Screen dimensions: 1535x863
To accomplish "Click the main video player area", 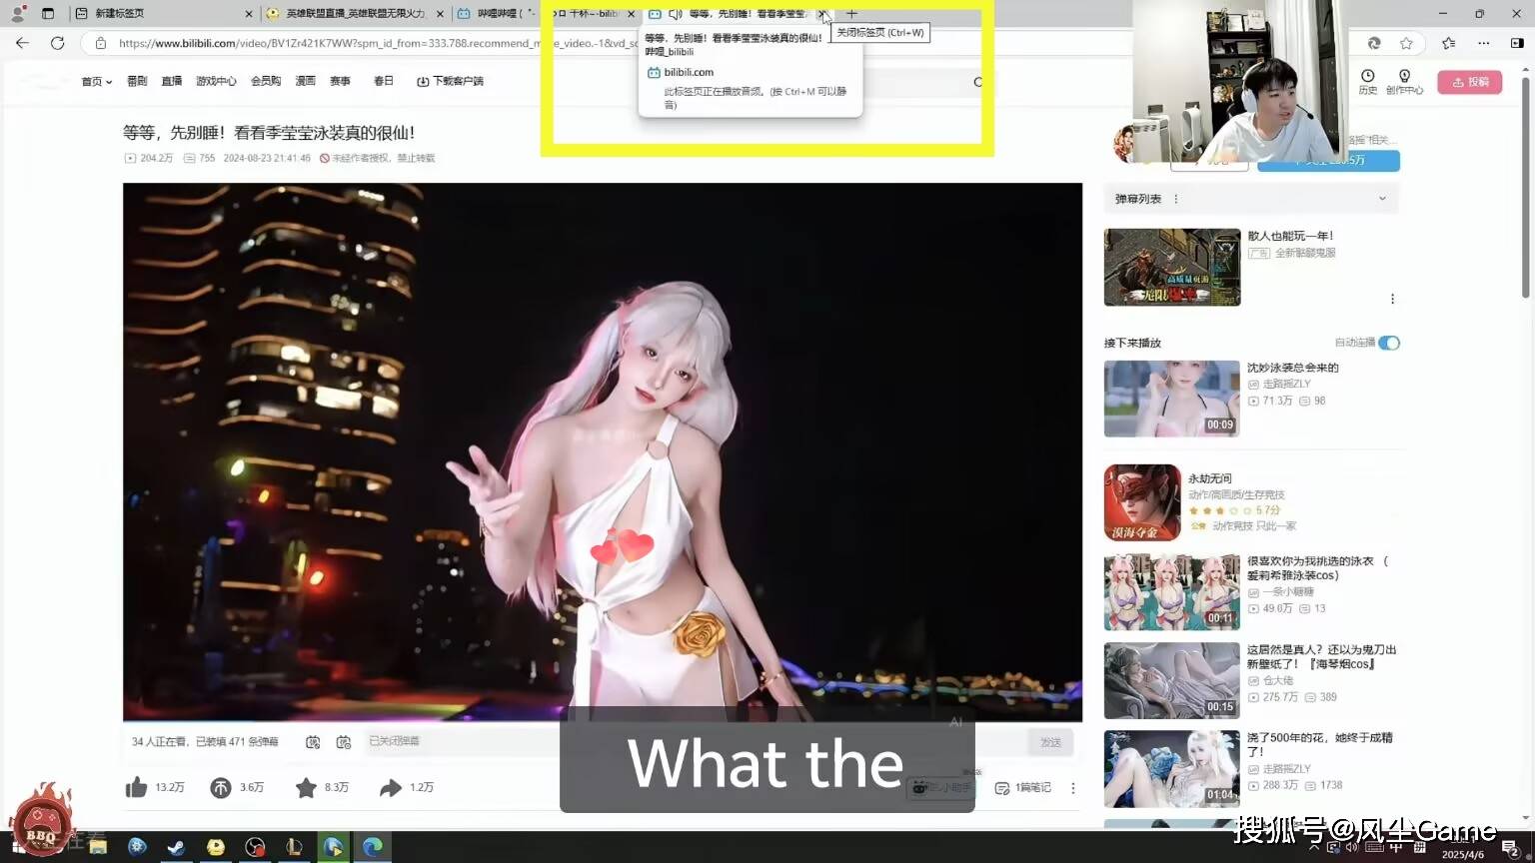I will click(603, 451).
